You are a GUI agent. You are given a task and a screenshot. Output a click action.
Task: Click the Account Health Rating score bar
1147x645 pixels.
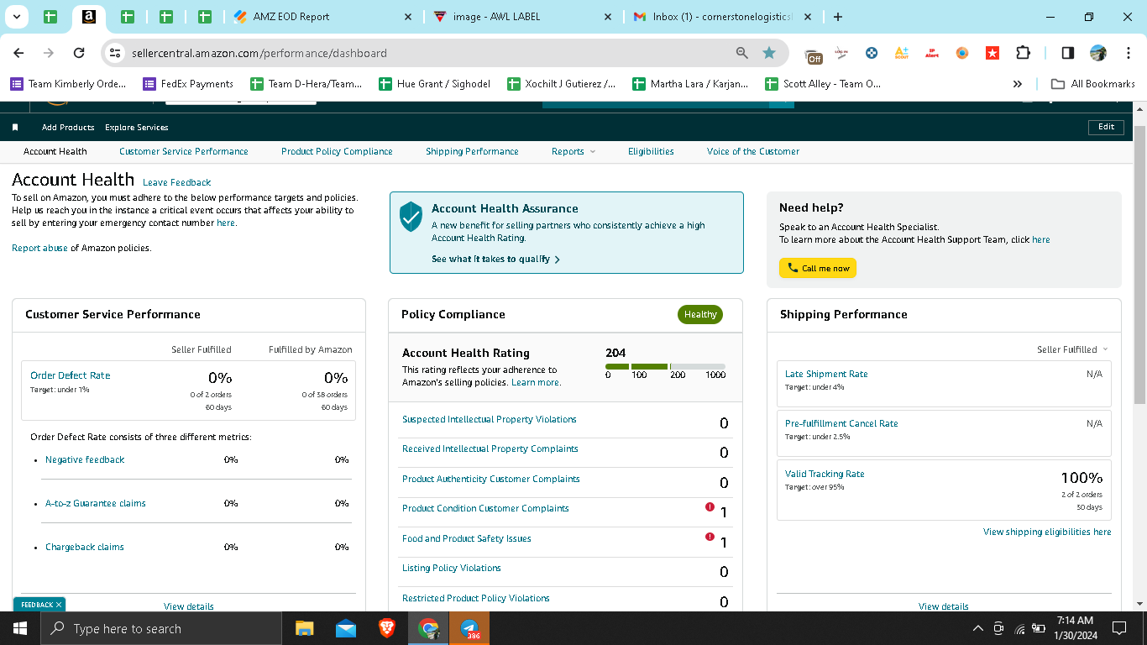coord(665,366)
